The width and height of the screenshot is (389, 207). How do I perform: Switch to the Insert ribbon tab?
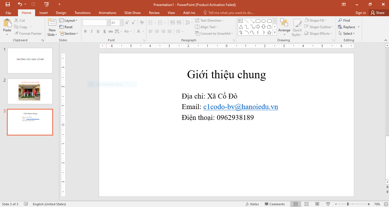coord(43,13)
